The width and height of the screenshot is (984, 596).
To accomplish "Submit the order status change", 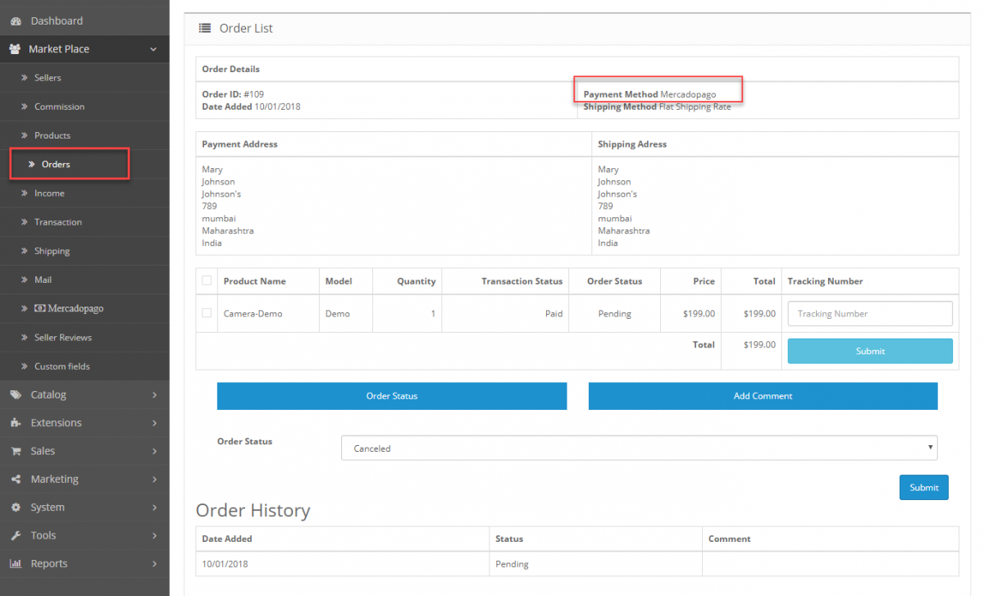I will (924, 487).
